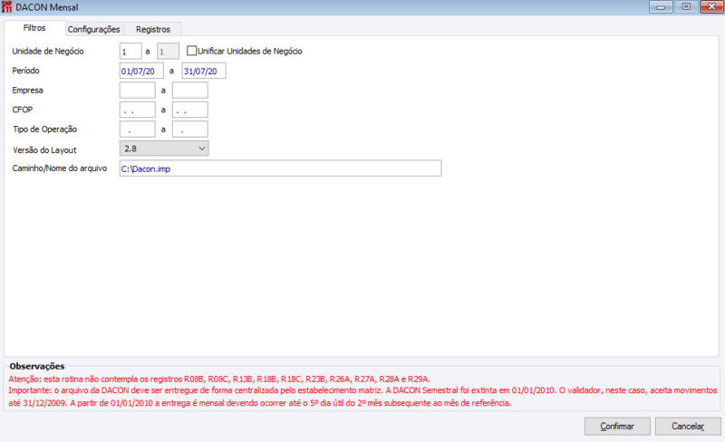
Task: Open the Versão do Layout dropdown
Action: point(164,149)
